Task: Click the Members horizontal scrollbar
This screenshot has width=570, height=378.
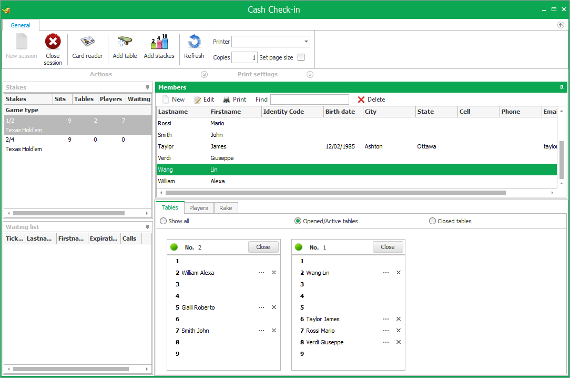Action: pyautogui.click(x=335, y=193)
